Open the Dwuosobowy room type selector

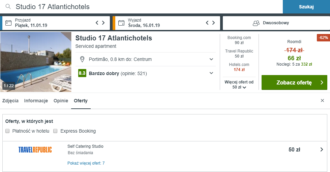click(276, 23)
